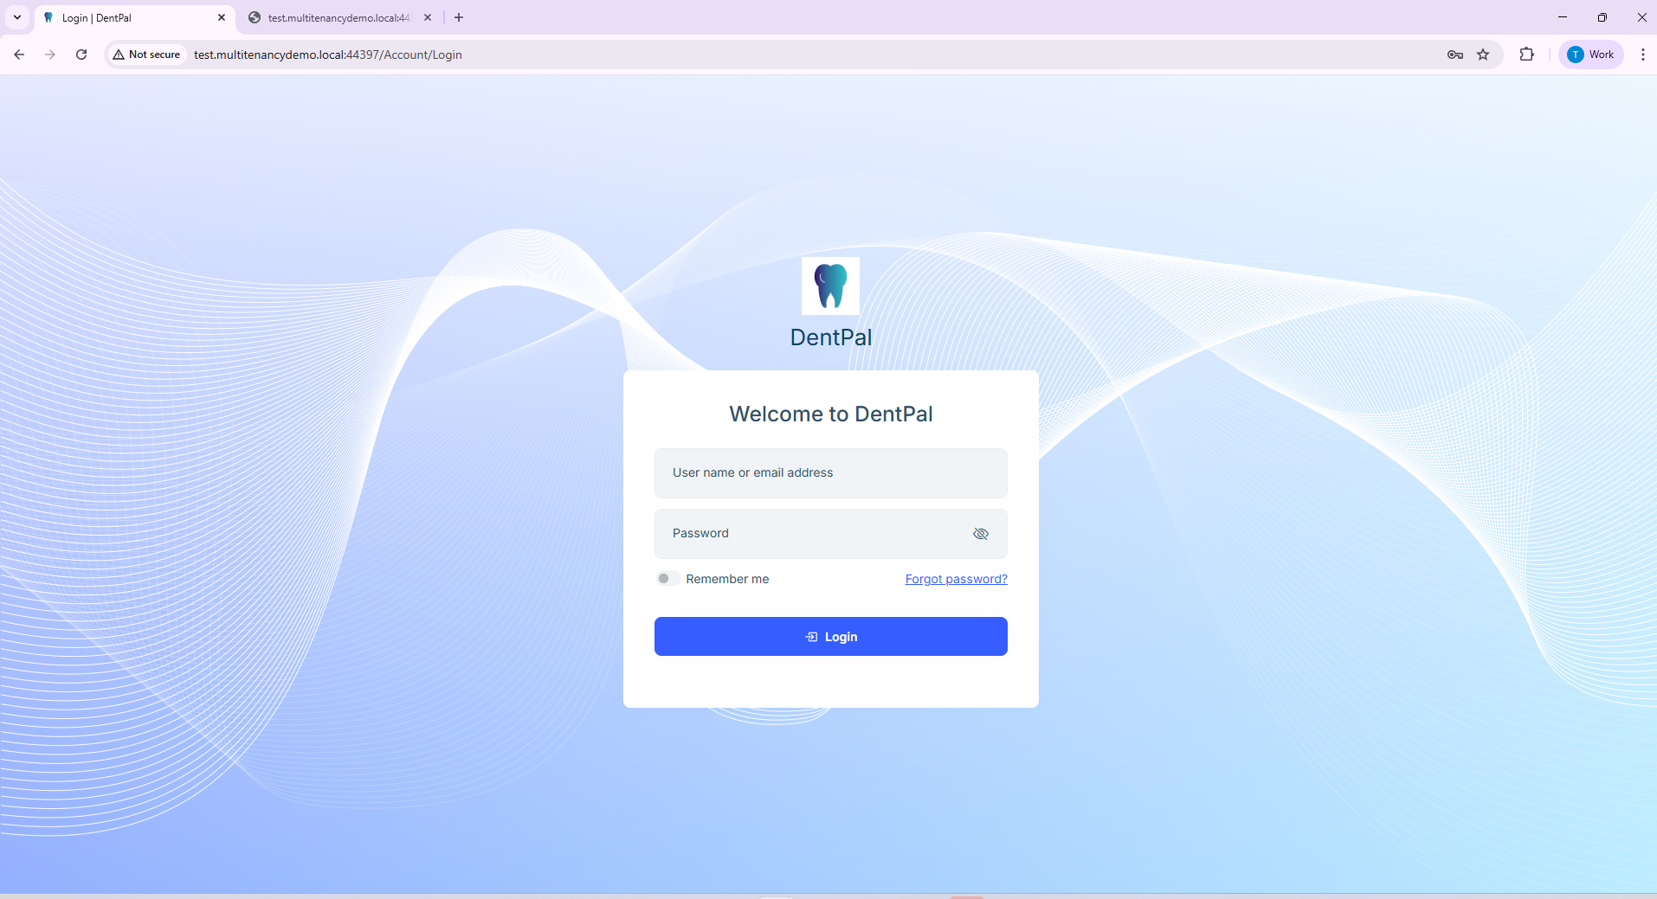This screenshot has height=899, width=1657.
Task: Expand the tab search dropdown arrow
Action: pos(17,17)
